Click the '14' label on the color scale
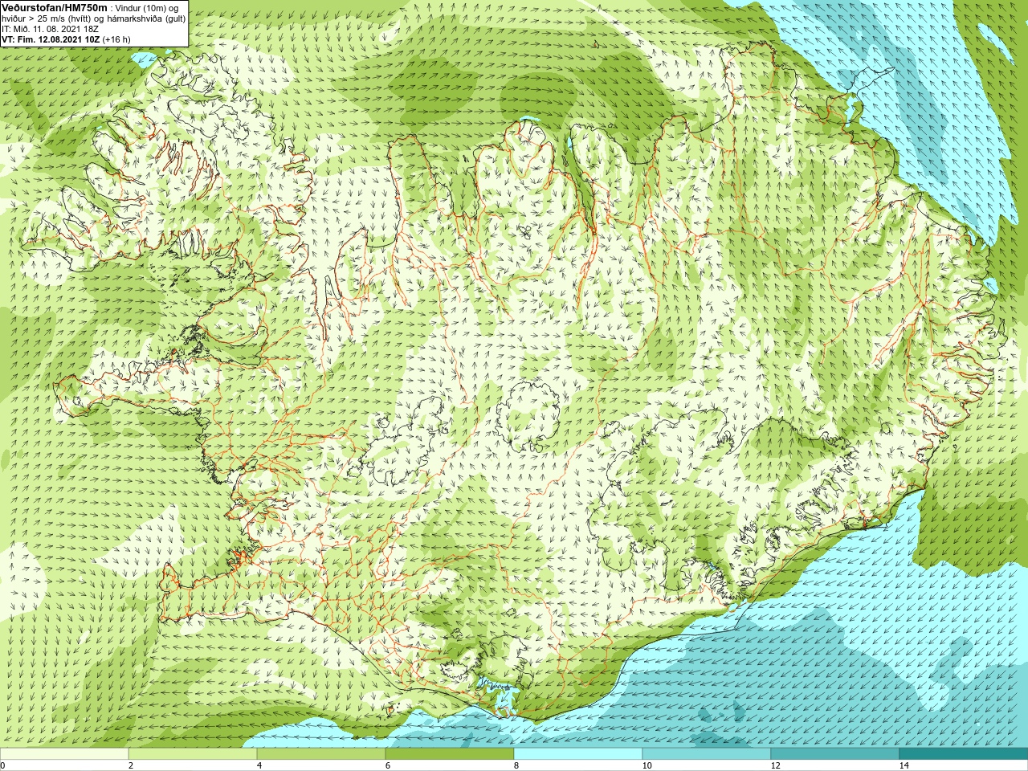The image size is (1028, 771). (904, 765)
